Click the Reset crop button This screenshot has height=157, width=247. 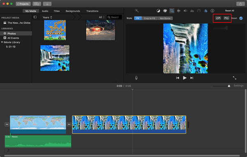234,18
